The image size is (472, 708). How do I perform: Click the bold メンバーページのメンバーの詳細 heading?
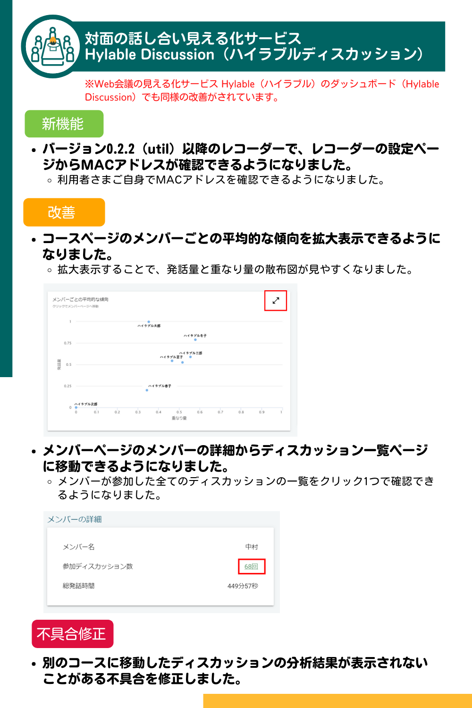tap(236, 458)
